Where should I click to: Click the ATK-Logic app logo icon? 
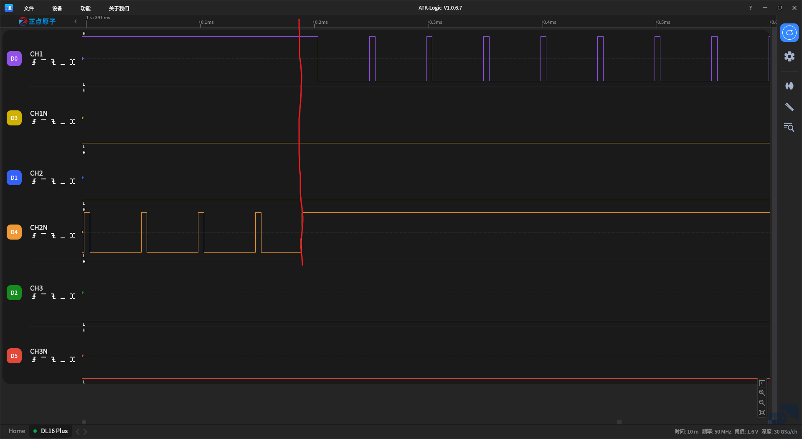click(x=9, y=8)
